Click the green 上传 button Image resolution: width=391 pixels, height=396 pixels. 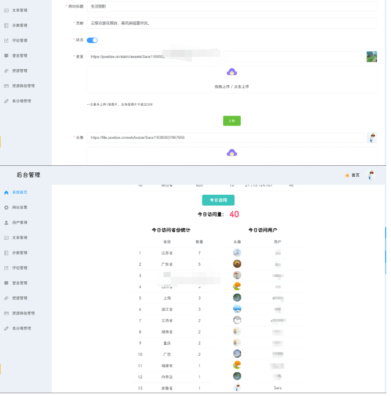pos(232,121)
